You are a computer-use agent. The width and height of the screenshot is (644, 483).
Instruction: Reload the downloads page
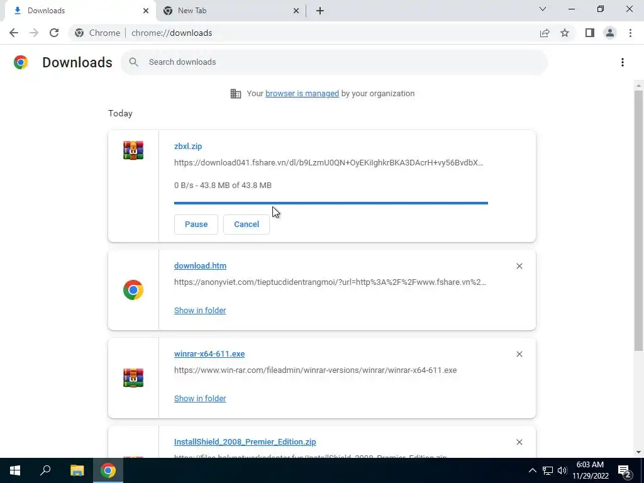(x=54, y=33)
